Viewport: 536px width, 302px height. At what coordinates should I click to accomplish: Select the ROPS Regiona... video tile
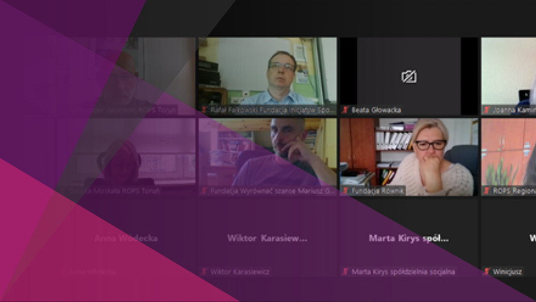point(509,157)
